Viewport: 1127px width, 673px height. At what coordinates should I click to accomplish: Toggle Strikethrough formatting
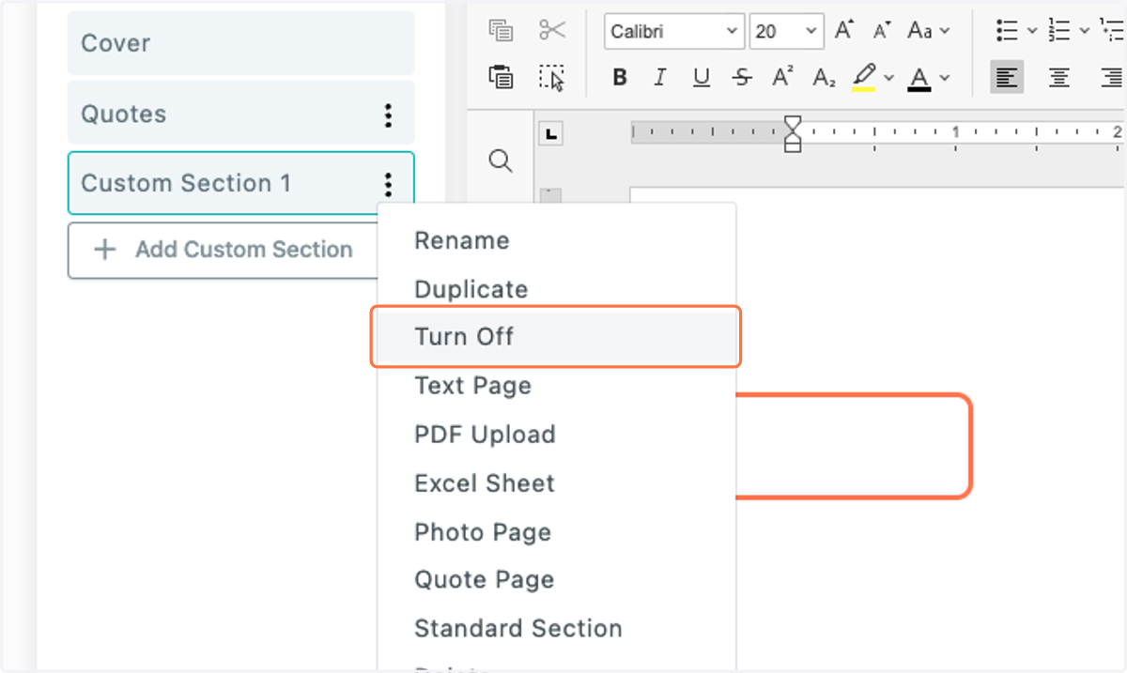click(743, 78)
